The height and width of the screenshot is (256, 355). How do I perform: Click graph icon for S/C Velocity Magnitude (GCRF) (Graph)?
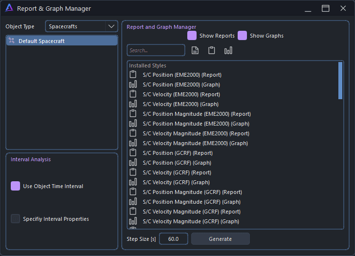tap(133, 221)
